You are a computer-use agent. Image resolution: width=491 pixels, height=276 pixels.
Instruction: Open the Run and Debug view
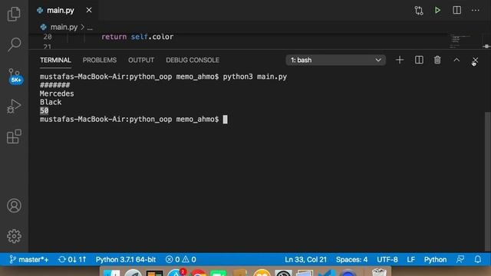14,106
